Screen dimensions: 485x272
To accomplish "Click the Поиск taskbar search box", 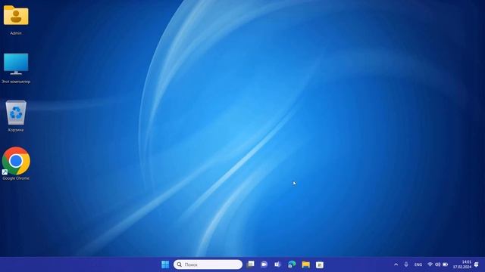I will click(208, 264).
